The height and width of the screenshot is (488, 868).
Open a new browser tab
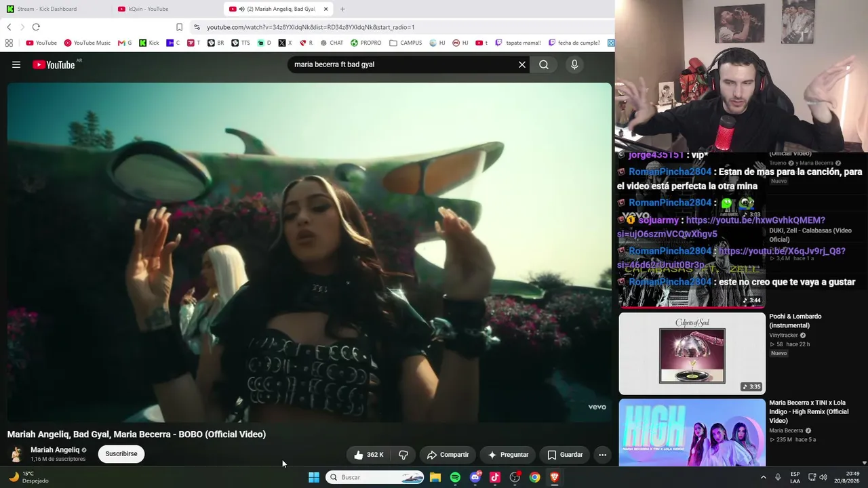coord(342,9)
